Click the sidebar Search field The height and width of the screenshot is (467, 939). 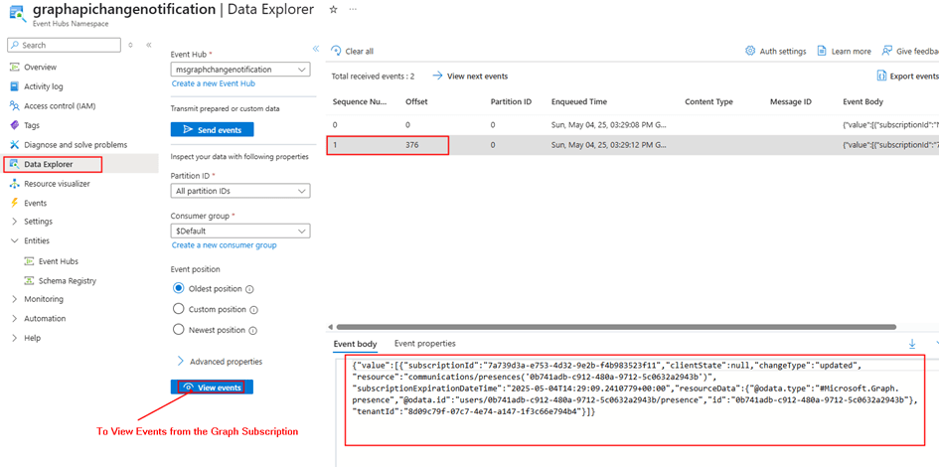click(x=65, y=45)
